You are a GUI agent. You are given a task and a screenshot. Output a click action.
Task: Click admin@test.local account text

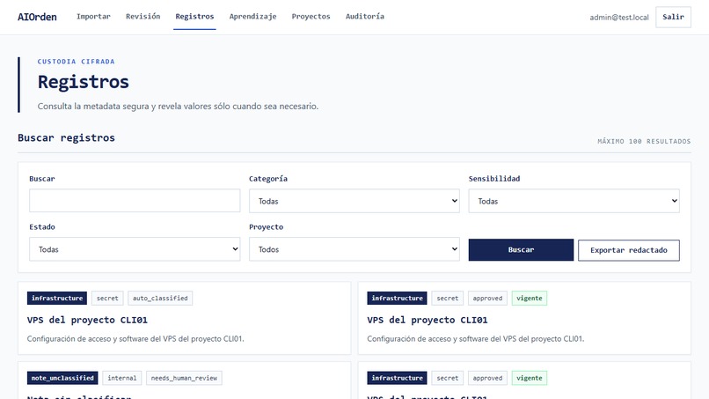619,18
